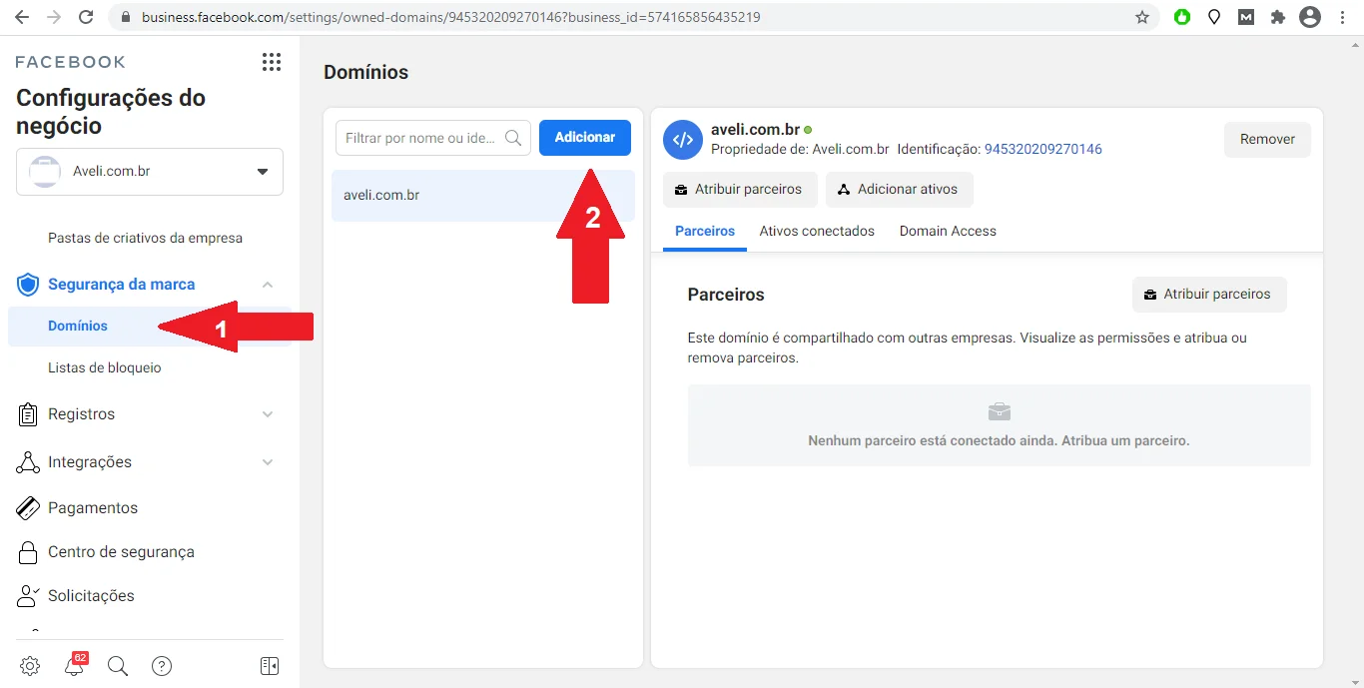This screenshot has height=688, width=1364.
Task: Click the domain code icon for aveli.com.br
Action: pos(683,140)
